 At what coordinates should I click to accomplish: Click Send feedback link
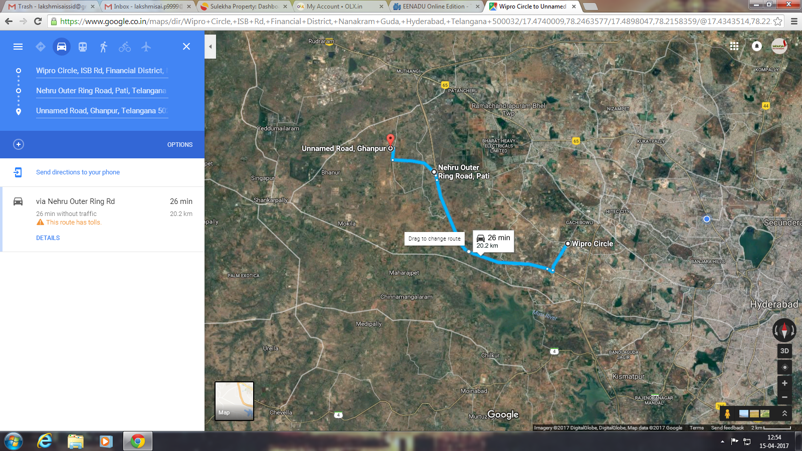tap(727, 428)
